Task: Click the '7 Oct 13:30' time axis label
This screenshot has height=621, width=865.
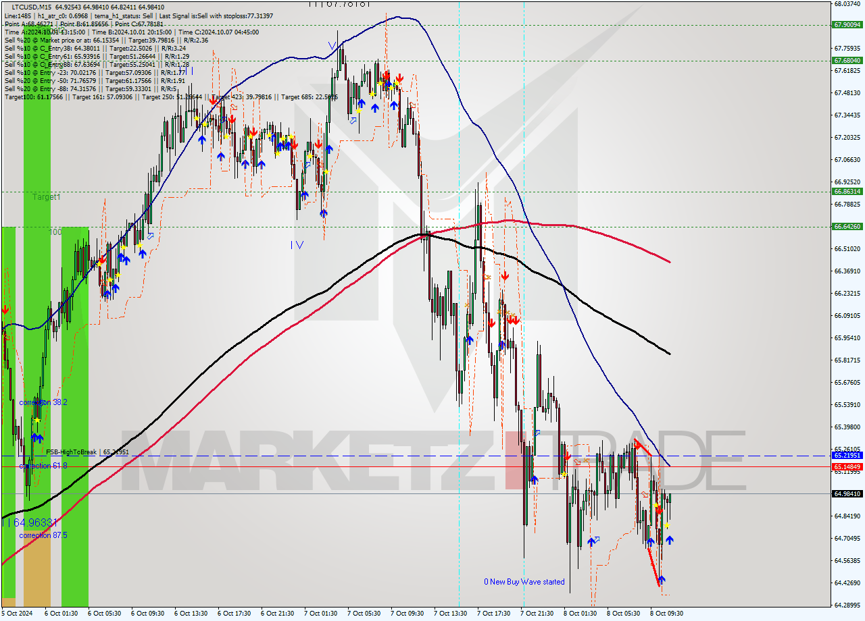Action: (452, 614)
